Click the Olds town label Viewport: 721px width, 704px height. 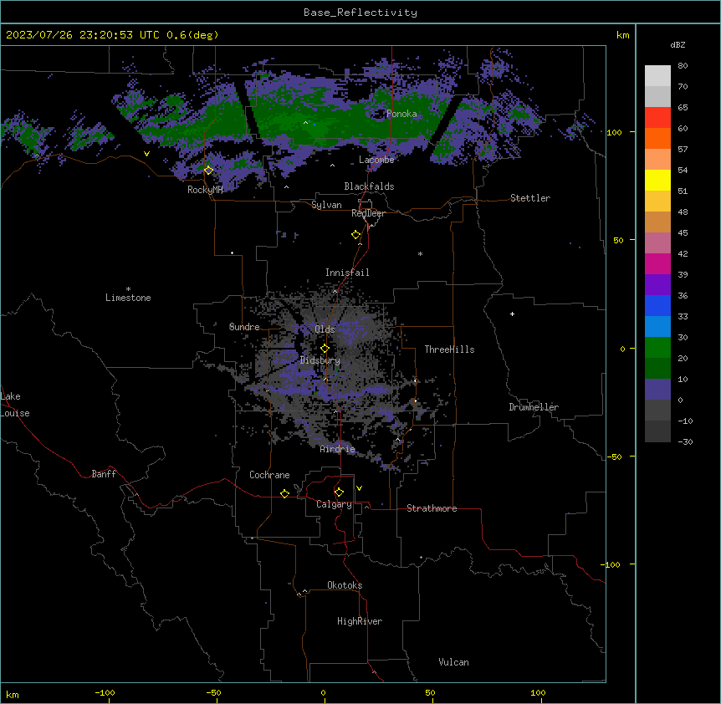(325, 329)
